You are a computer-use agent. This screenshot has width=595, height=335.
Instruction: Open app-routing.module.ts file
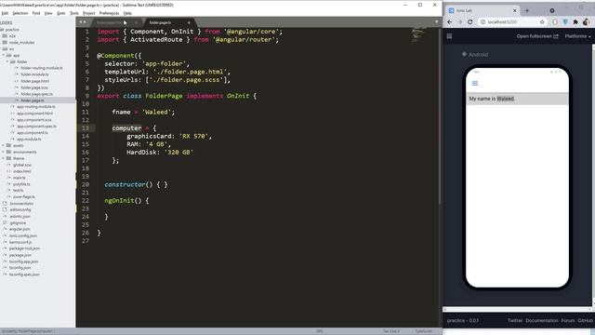pos(36,107)
